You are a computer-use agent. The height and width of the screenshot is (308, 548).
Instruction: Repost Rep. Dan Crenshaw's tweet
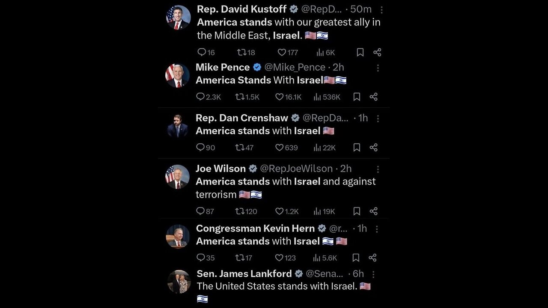pyautogui.click(x=240, y=148)
